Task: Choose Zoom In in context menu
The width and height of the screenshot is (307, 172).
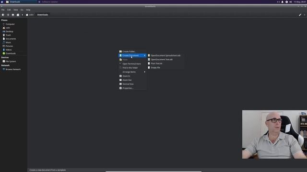Action: tap(132, 76)
